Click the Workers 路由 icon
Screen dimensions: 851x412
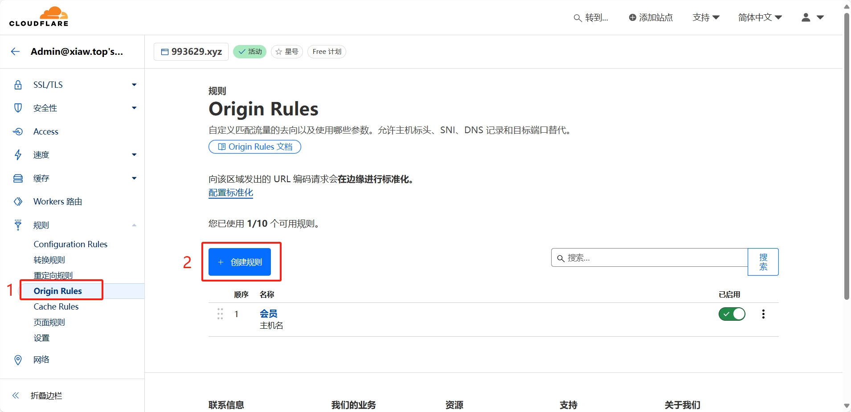click(18, 201)
